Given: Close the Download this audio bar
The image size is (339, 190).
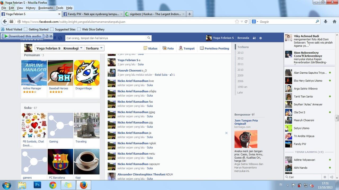Looking at the screenshot, I should pyautogui.click(x=51, y=36).
